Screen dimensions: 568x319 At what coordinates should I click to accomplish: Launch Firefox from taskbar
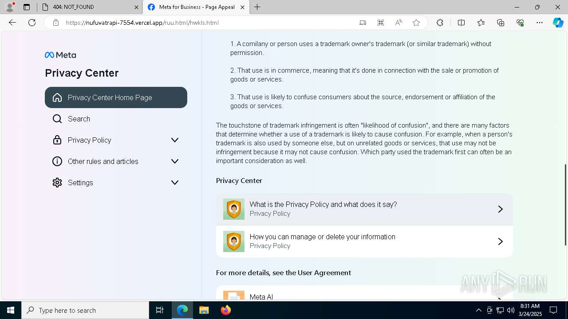click(226, 310)
